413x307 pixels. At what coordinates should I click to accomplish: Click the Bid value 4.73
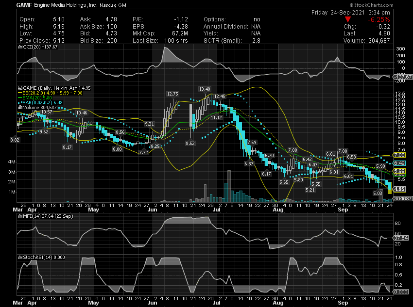pyautogui.click(x=111, y=33)
